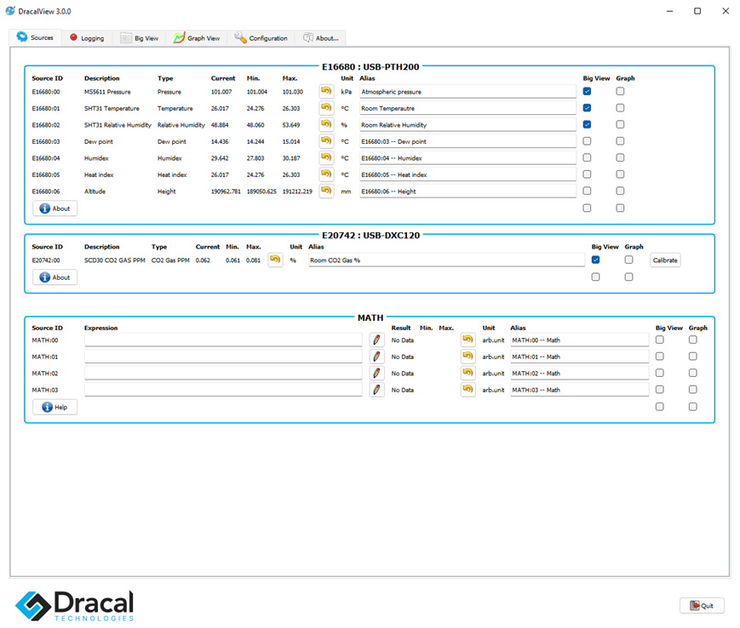Viewport: 740px width, 628px height.
Task: Edit the Room Relative Humidity alias field
Action: click(468, 124)
